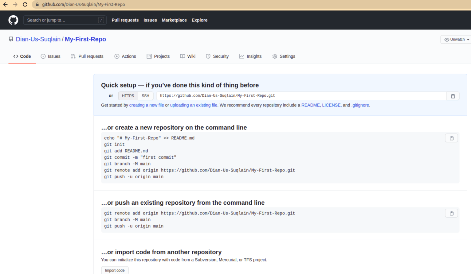471x274 pixels.
Task: Focus the 'Search or jump to' field
Action: pos(65,20)
